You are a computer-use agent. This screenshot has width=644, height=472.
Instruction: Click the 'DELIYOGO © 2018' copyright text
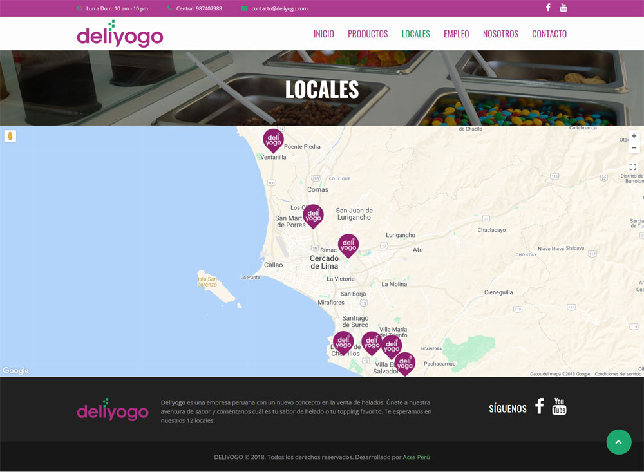pyautogui.click(x=240, y=457)
